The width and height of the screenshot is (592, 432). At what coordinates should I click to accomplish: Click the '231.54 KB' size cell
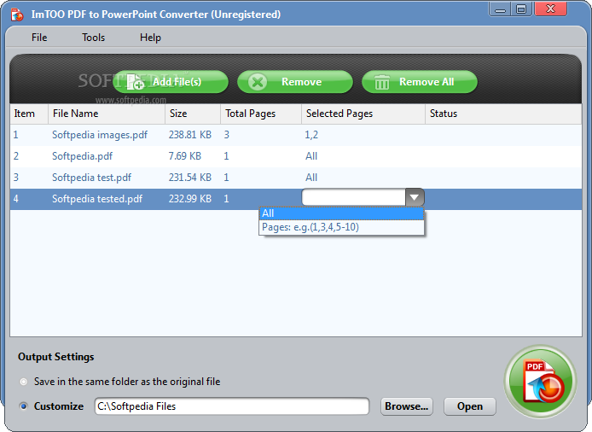coord(190,178)
